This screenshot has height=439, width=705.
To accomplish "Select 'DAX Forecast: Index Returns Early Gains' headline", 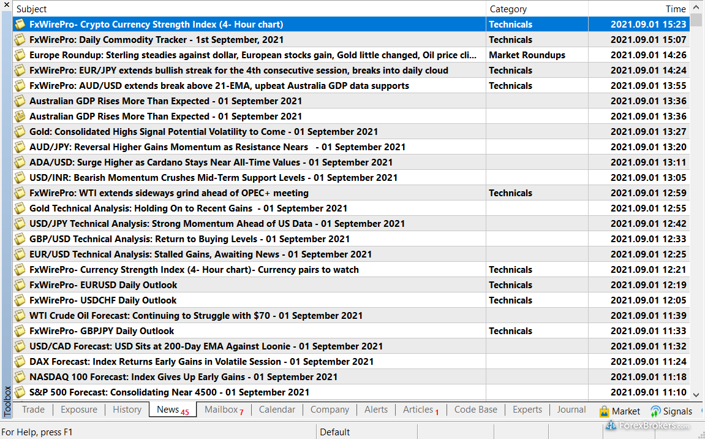I will pos(202,362).
